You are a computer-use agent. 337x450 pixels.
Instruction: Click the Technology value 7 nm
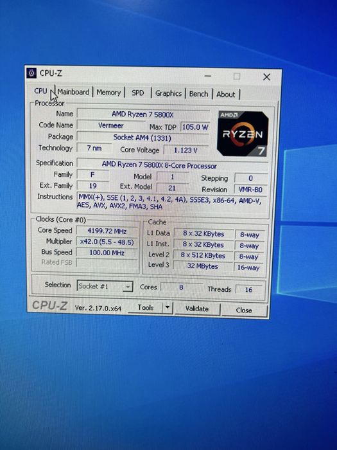pos(94,148)
